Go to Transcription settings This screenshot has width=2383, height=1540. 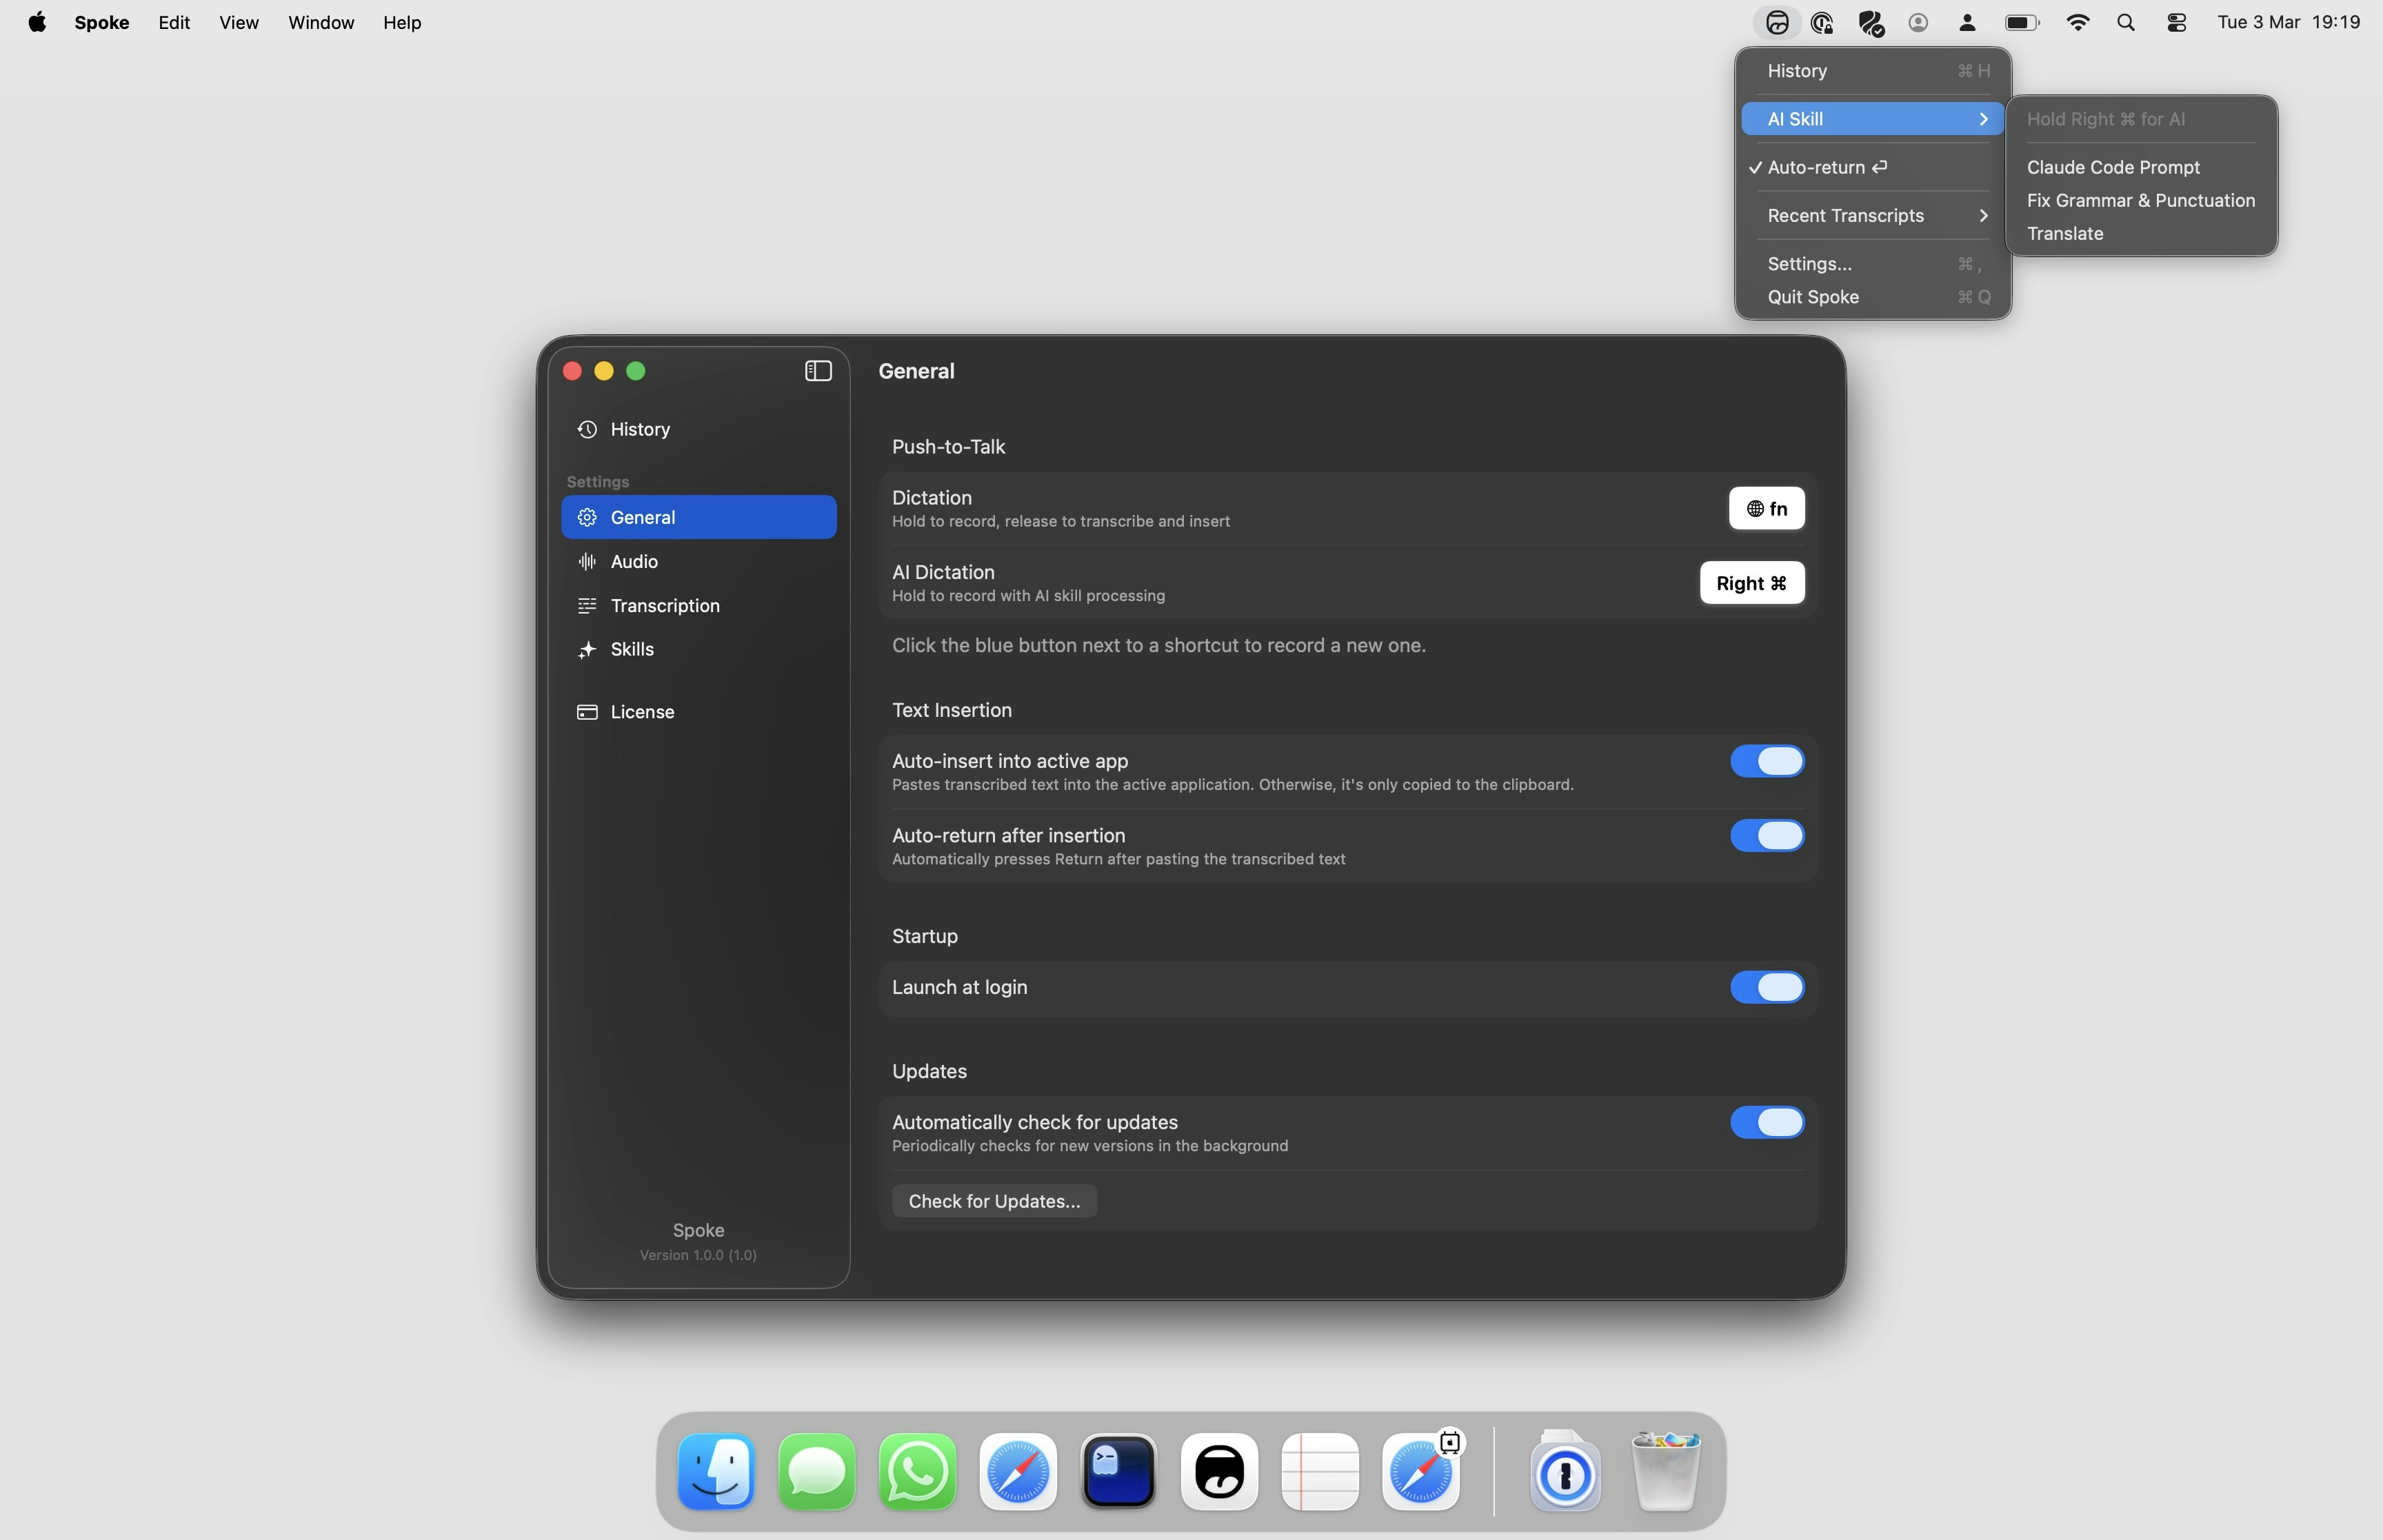pyautogui.click(x=664, y=605)
